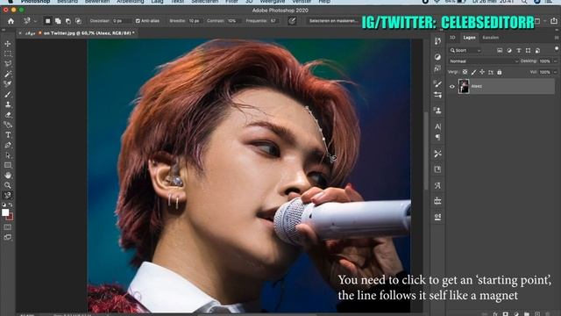The image size is (561, 316).
Task: Open the Normaal blend mode dropdown
Action: (483, 61)
